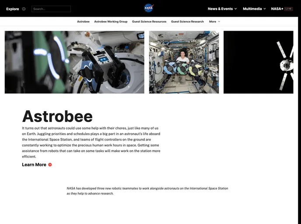
Task: Open Guest Science Resources
Action: (149, 21)
